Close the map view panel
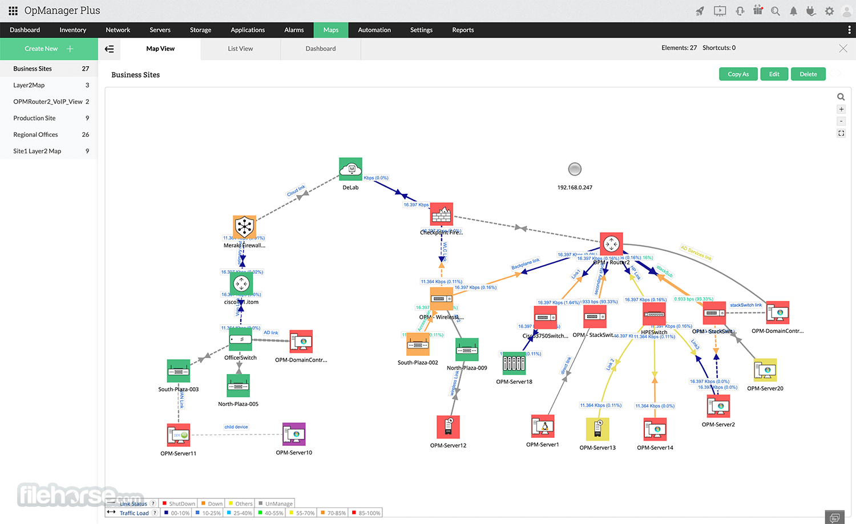856x524 pixels. 843,48
